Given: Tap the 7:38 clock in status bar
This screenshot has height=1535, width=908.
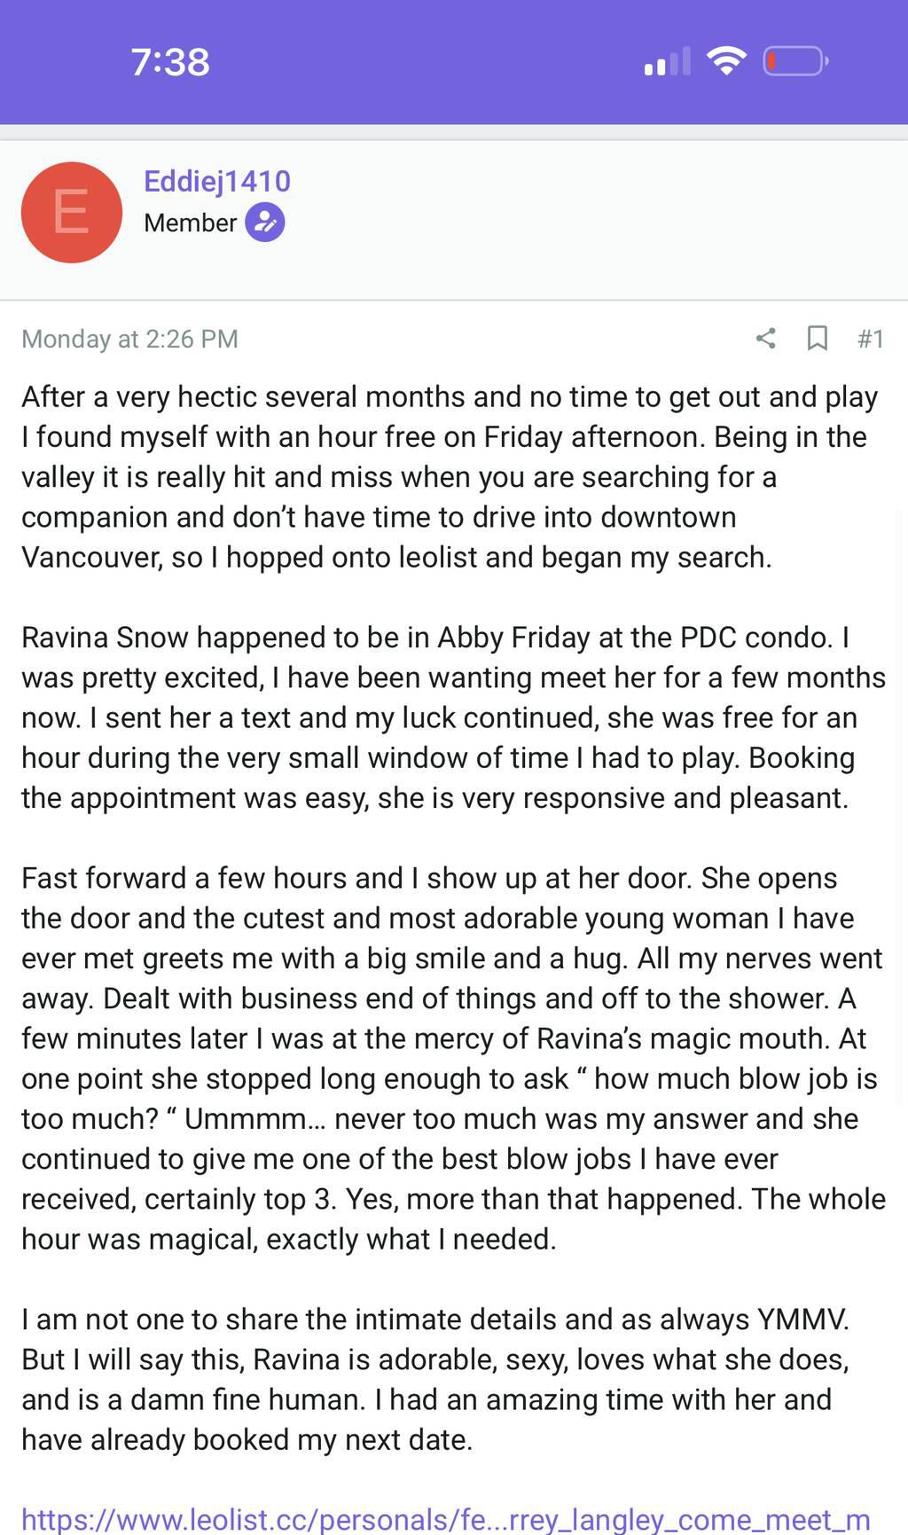Looking at the screenshot, I should tap(170, 62).
